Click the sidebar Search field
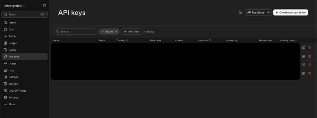Screen dimensions: 317x118 pos(24,14)
